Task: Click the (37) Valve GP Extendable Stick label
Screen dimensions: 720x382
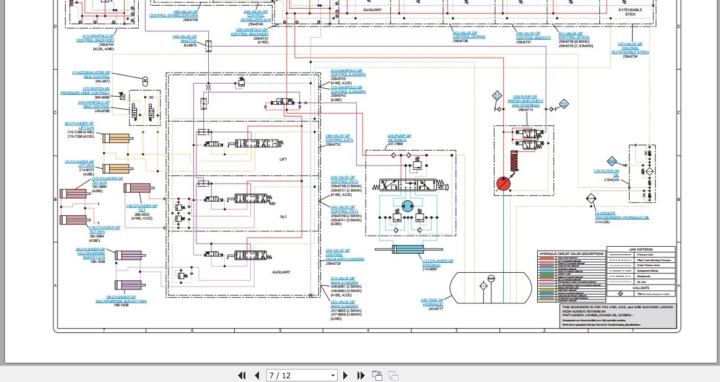Action: [630, 47]
